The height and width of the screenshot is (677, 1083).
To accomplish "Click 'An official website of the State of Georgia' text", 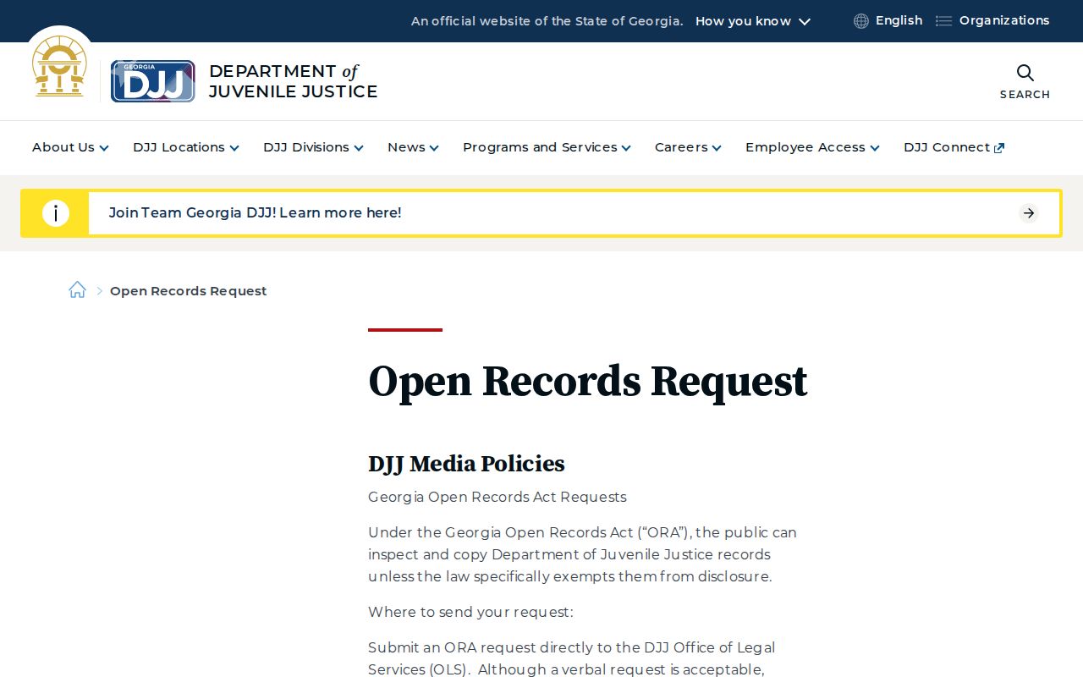I will coord(547,21).
